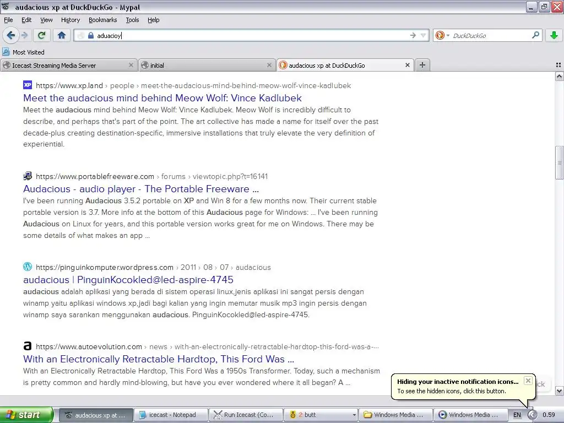The height and width of the screenshot is (423, 564).
Task: Open a new tab with plus button
Action: pyautogui.click(x=422, y=65)
